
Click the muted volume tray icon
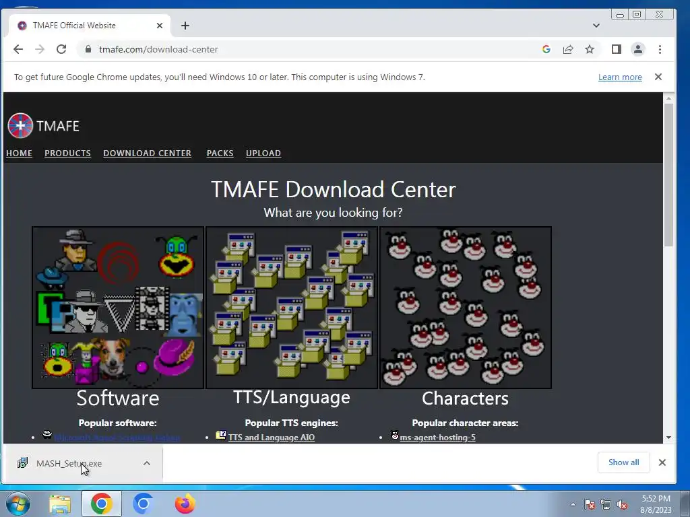[622, 504]
